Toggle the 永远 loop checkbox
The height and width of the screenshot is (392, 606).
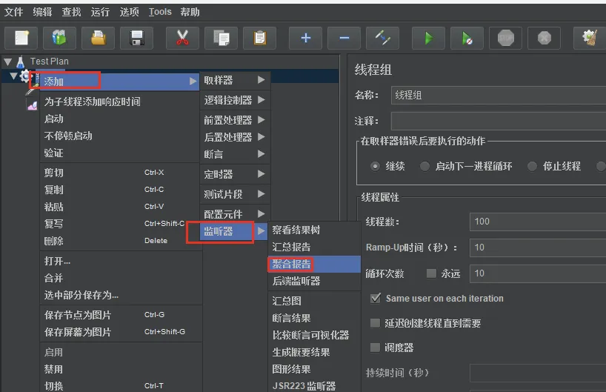431,273
